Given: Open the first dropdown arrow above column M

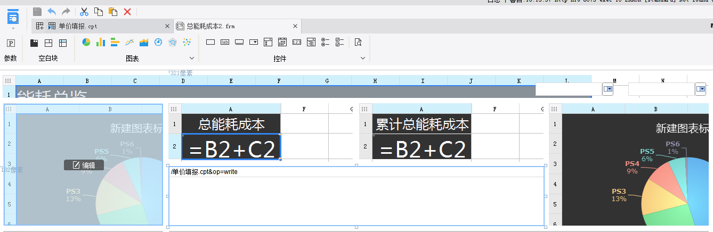Looking at the screenshot, I should tap(607, 89).
